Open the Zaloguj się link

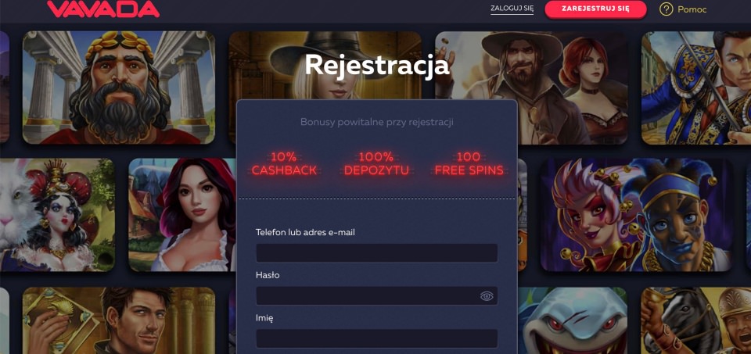tap(512, 9)
